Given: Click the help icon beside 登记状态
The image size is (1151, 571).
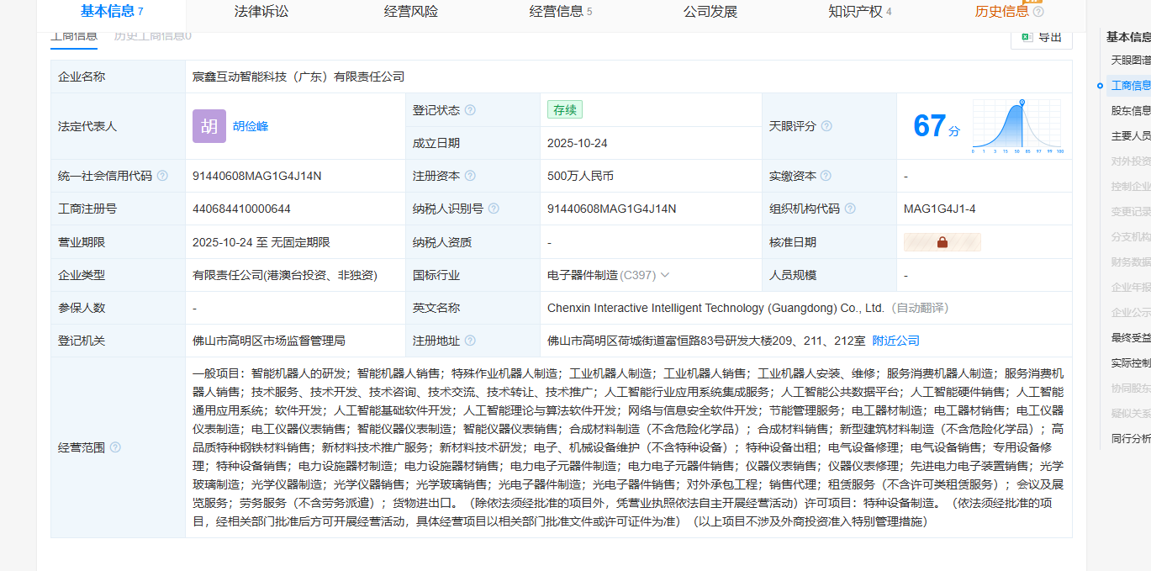Looking at the screenshot, I should coord(470,110).
